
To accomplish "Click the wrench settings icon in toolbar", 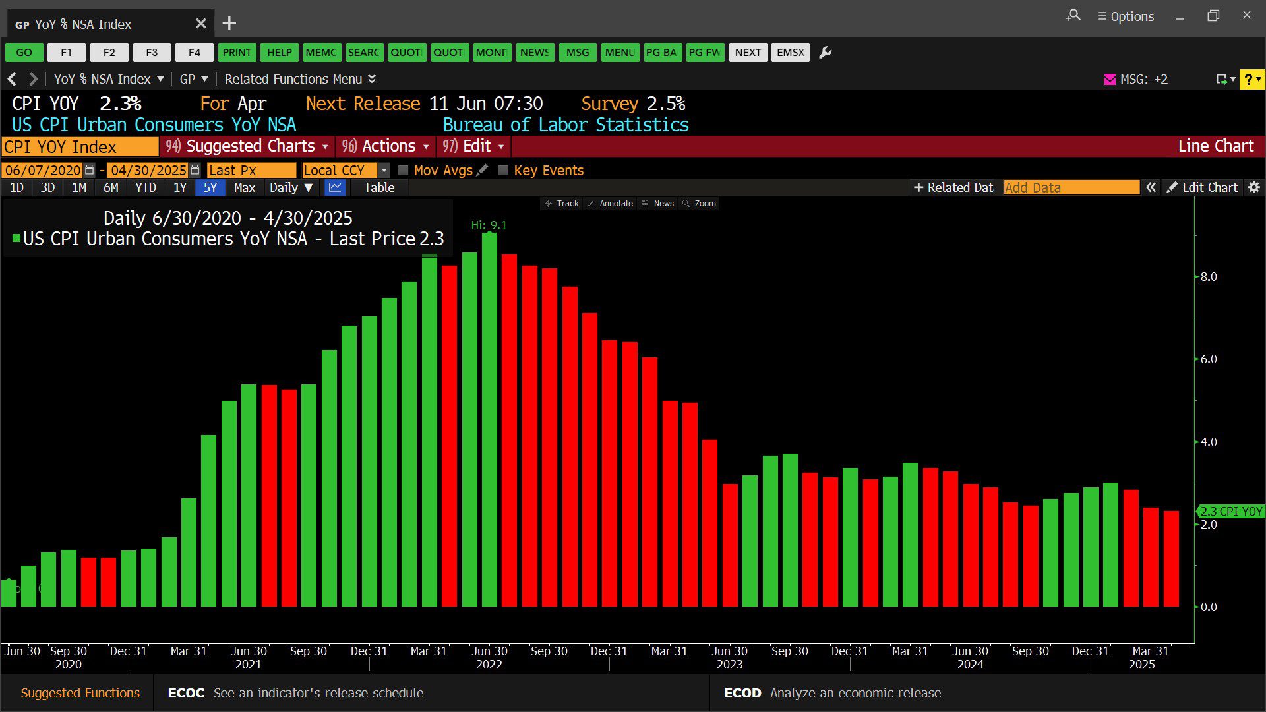I will [x=825, y=53].
